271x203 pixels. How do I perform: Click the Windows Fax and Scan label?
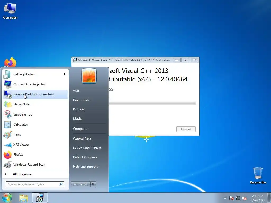[x=29, y=165]
